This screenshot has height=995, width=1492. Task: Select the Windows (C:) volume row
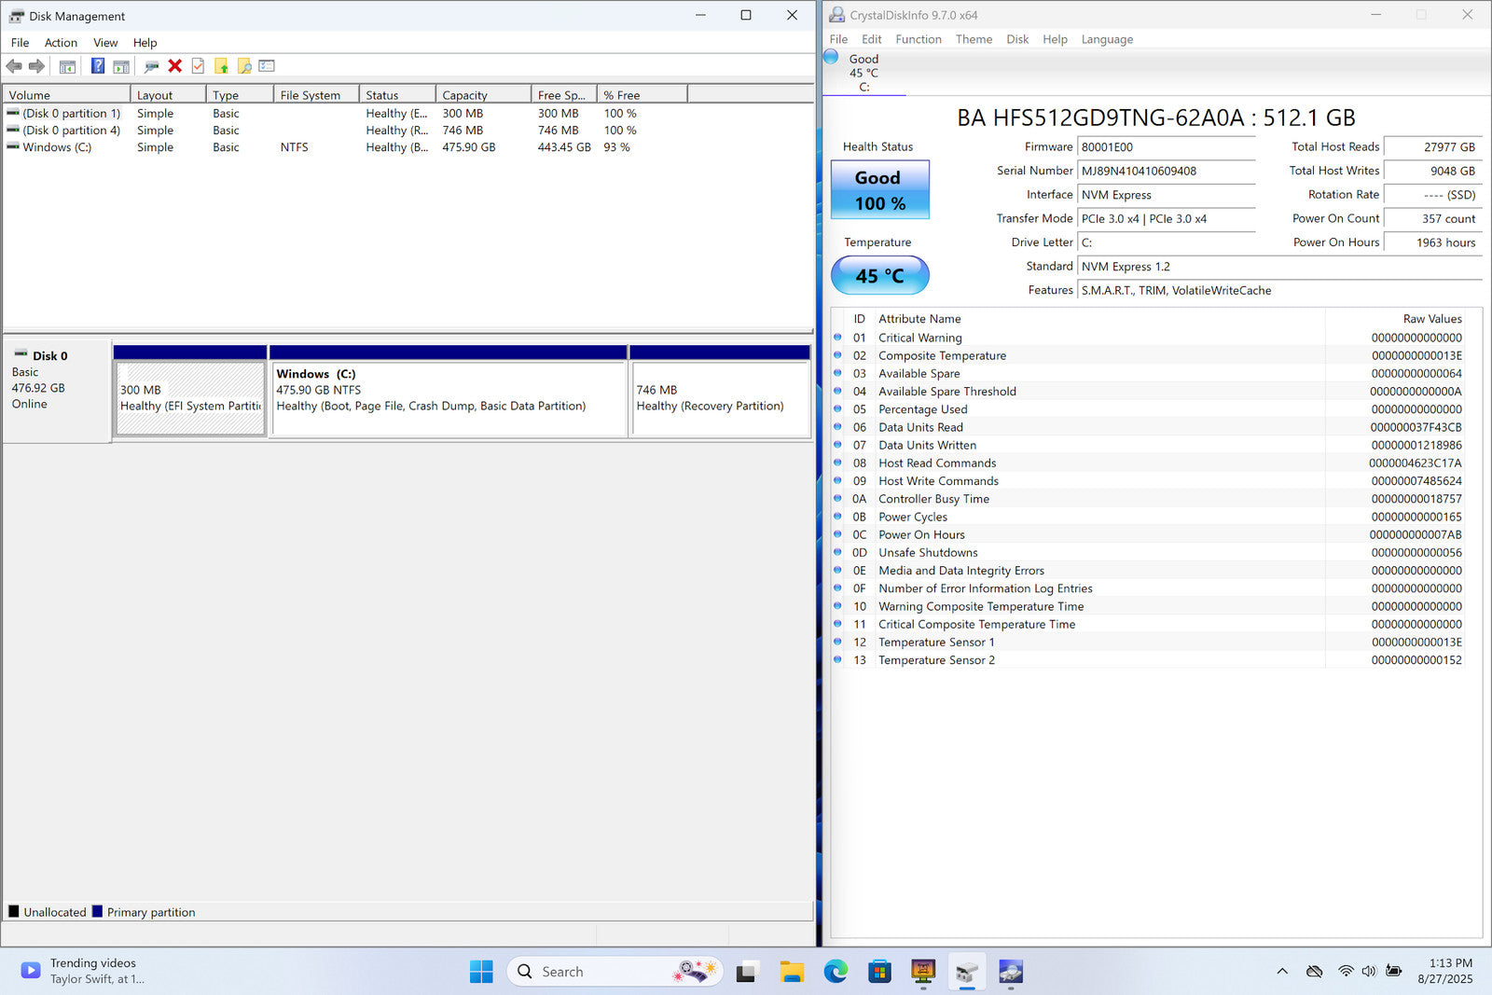pyautogui.click(x=57, y=147)
